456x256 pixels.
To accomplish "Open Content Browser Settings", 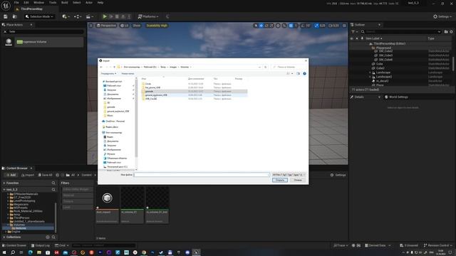I will coord(338,175).
